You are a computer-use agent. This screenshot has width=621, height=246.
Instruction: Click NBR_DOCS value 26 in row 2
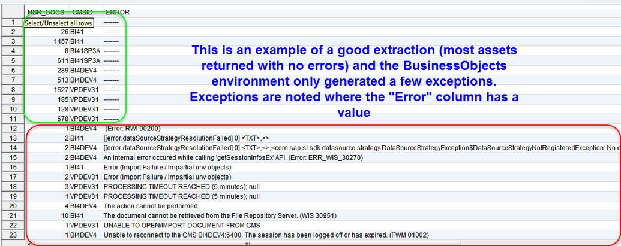click(x=65, y=32)
